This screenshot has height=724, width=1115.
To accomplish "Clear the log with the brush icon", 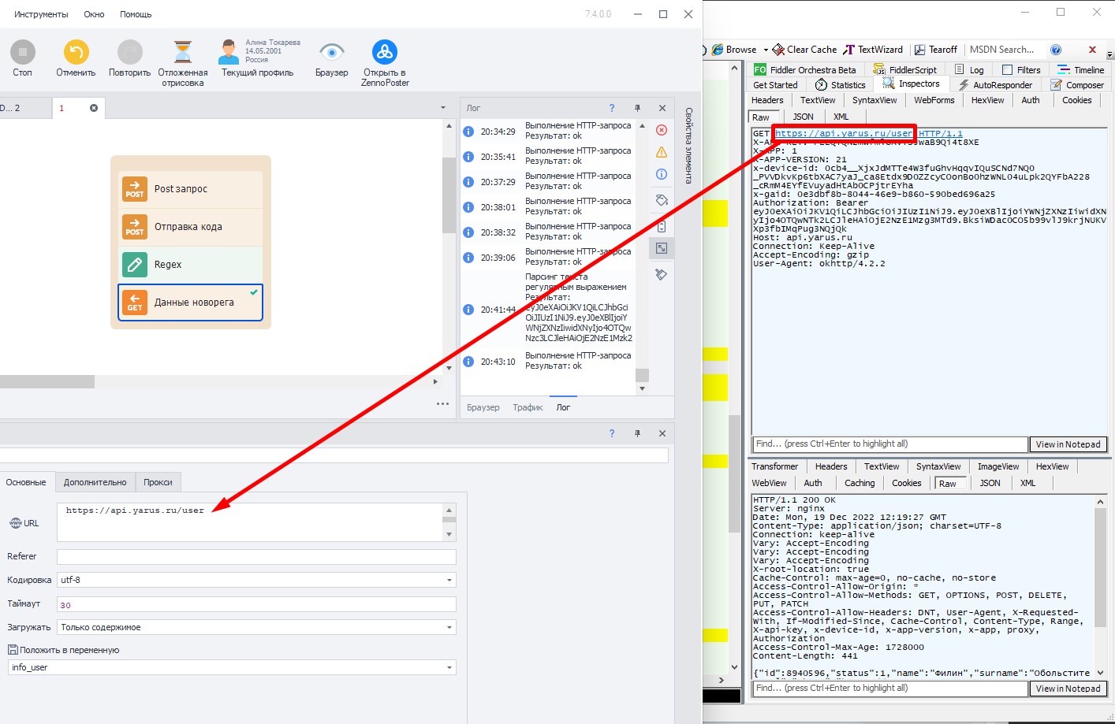I will [662, 275].
